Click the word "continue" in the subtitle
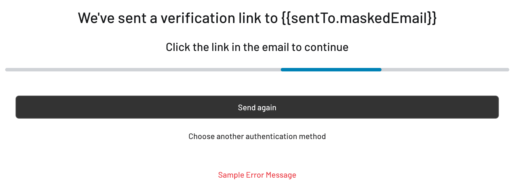The height and width of the screenshot is (186, 515). [326, 47]
